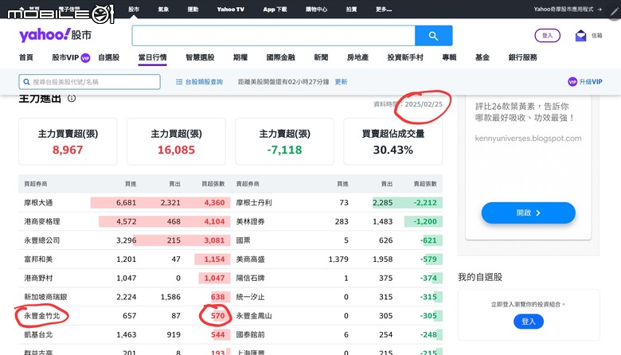This screenshot has height=355, width=621.
Task: Click the 信箱 link
Action: (597, 36)
